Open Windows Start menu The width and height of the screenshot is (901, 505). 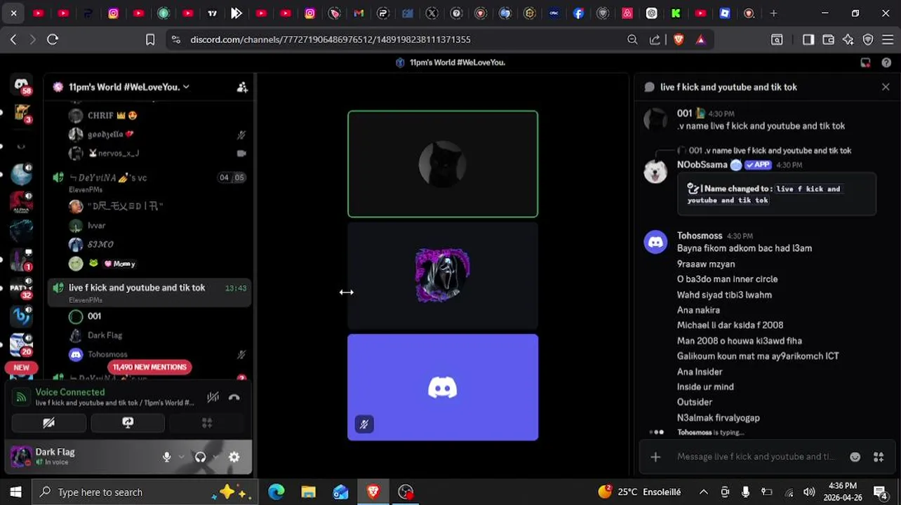15,492
